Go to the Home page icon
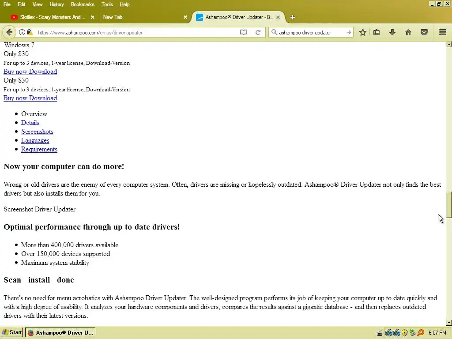The width and height of the screenshot is (452, 339). 408,32
